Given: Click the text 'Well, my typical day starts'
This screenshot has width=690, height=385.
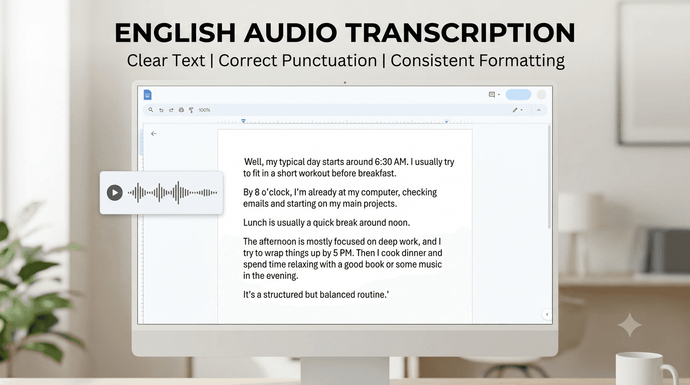Looking at the screenshot, I should pyautogui.click(x=293, y=162).
